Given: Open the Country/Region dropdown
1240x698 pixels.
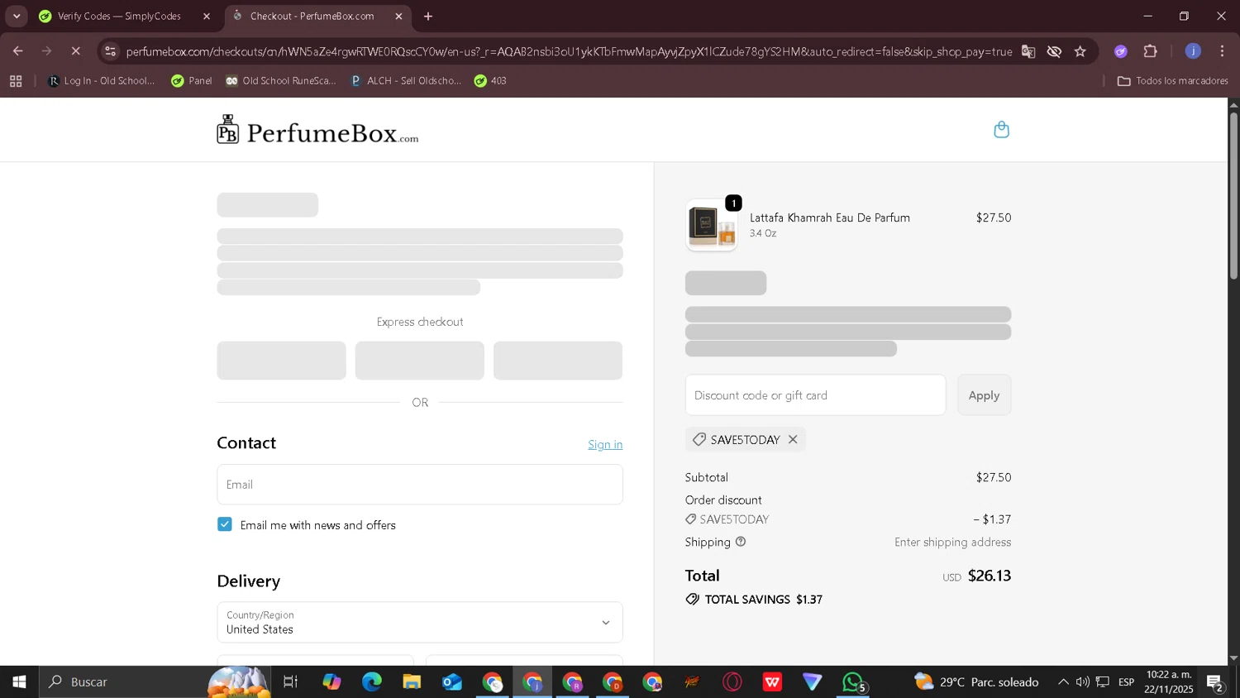Looking at the screenshot, I should [420, 622].
